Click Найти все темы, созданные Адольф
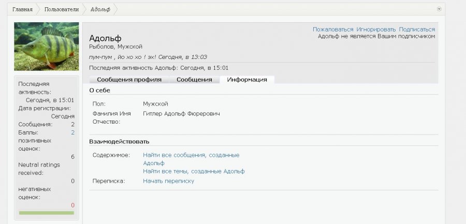Screen dimensions: 466x224 pyautogui.click(x=194, y=171)
